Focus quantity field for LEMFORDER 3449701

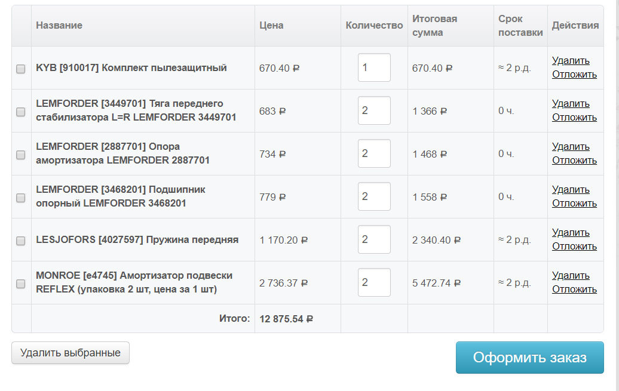tap(374, 110)
